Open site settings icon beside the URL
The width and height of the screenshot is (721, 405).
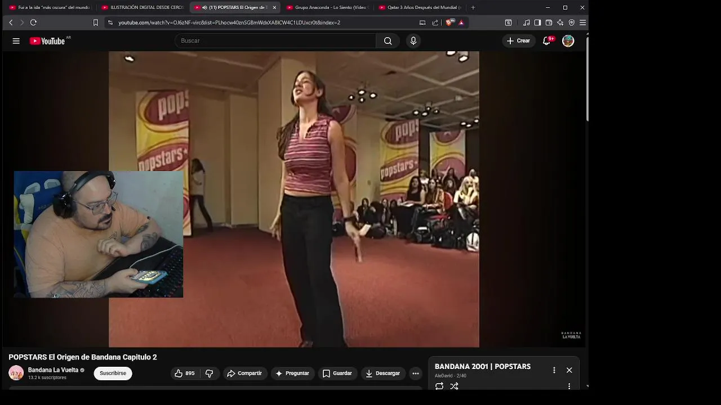[110, 22]
